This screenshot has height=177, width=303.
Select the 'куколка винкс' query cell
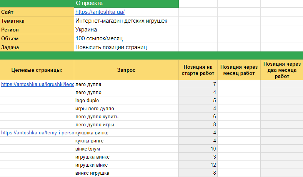coord(92,133)
